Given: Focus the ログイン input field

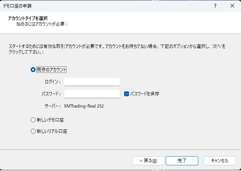Looking at the screenshot, I should 92,82.
